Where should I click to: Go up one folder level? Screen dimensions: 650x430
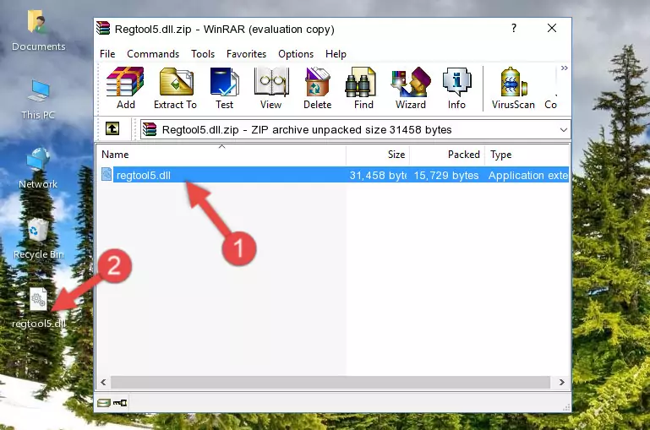pyautogui.click(x=112, y=129)
